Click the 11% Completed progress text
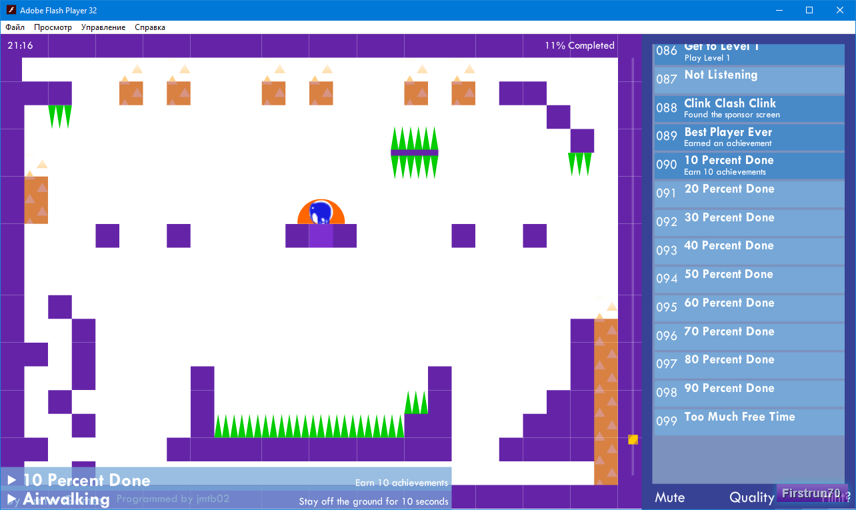Image resolution: width=856 pixels, height=510 pixels. (579, 45)
